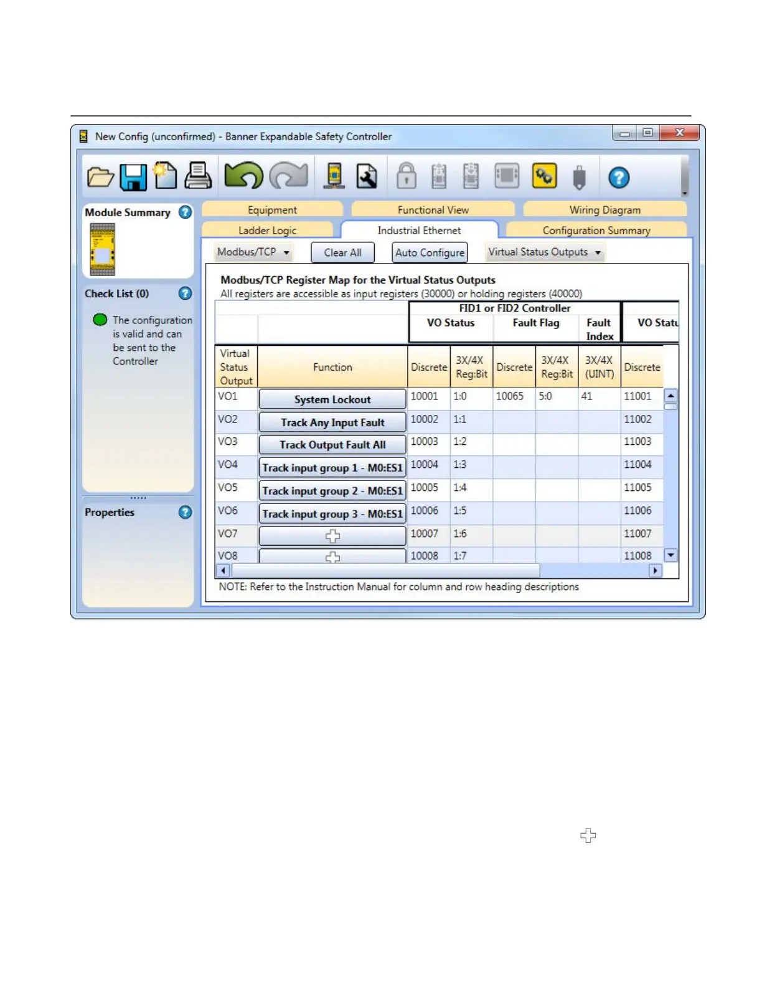
Task: Open Module Summary help icon
Action: click(x=185, y=212)
